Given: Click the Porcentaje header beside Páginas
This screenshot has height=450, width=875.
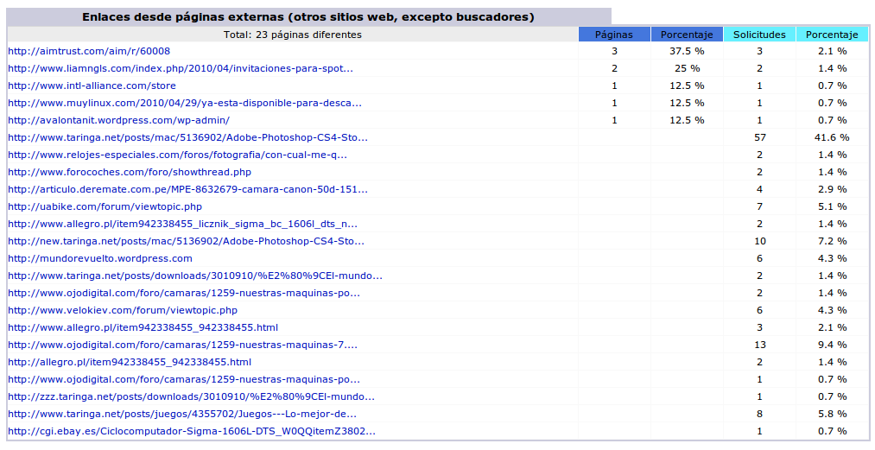Looking at the screenshot, I should pyautogui.click(x=687, y=35).
